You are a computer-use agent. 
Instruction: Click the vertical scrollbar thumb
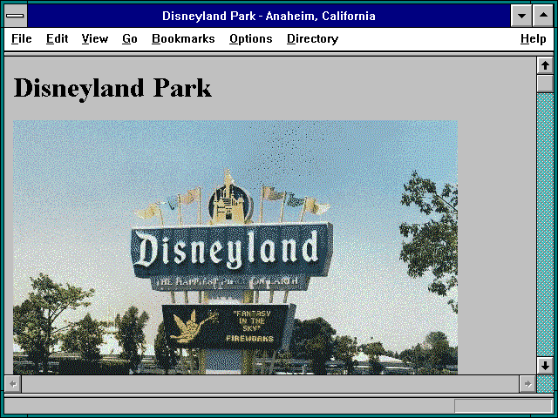pos(545,84)
